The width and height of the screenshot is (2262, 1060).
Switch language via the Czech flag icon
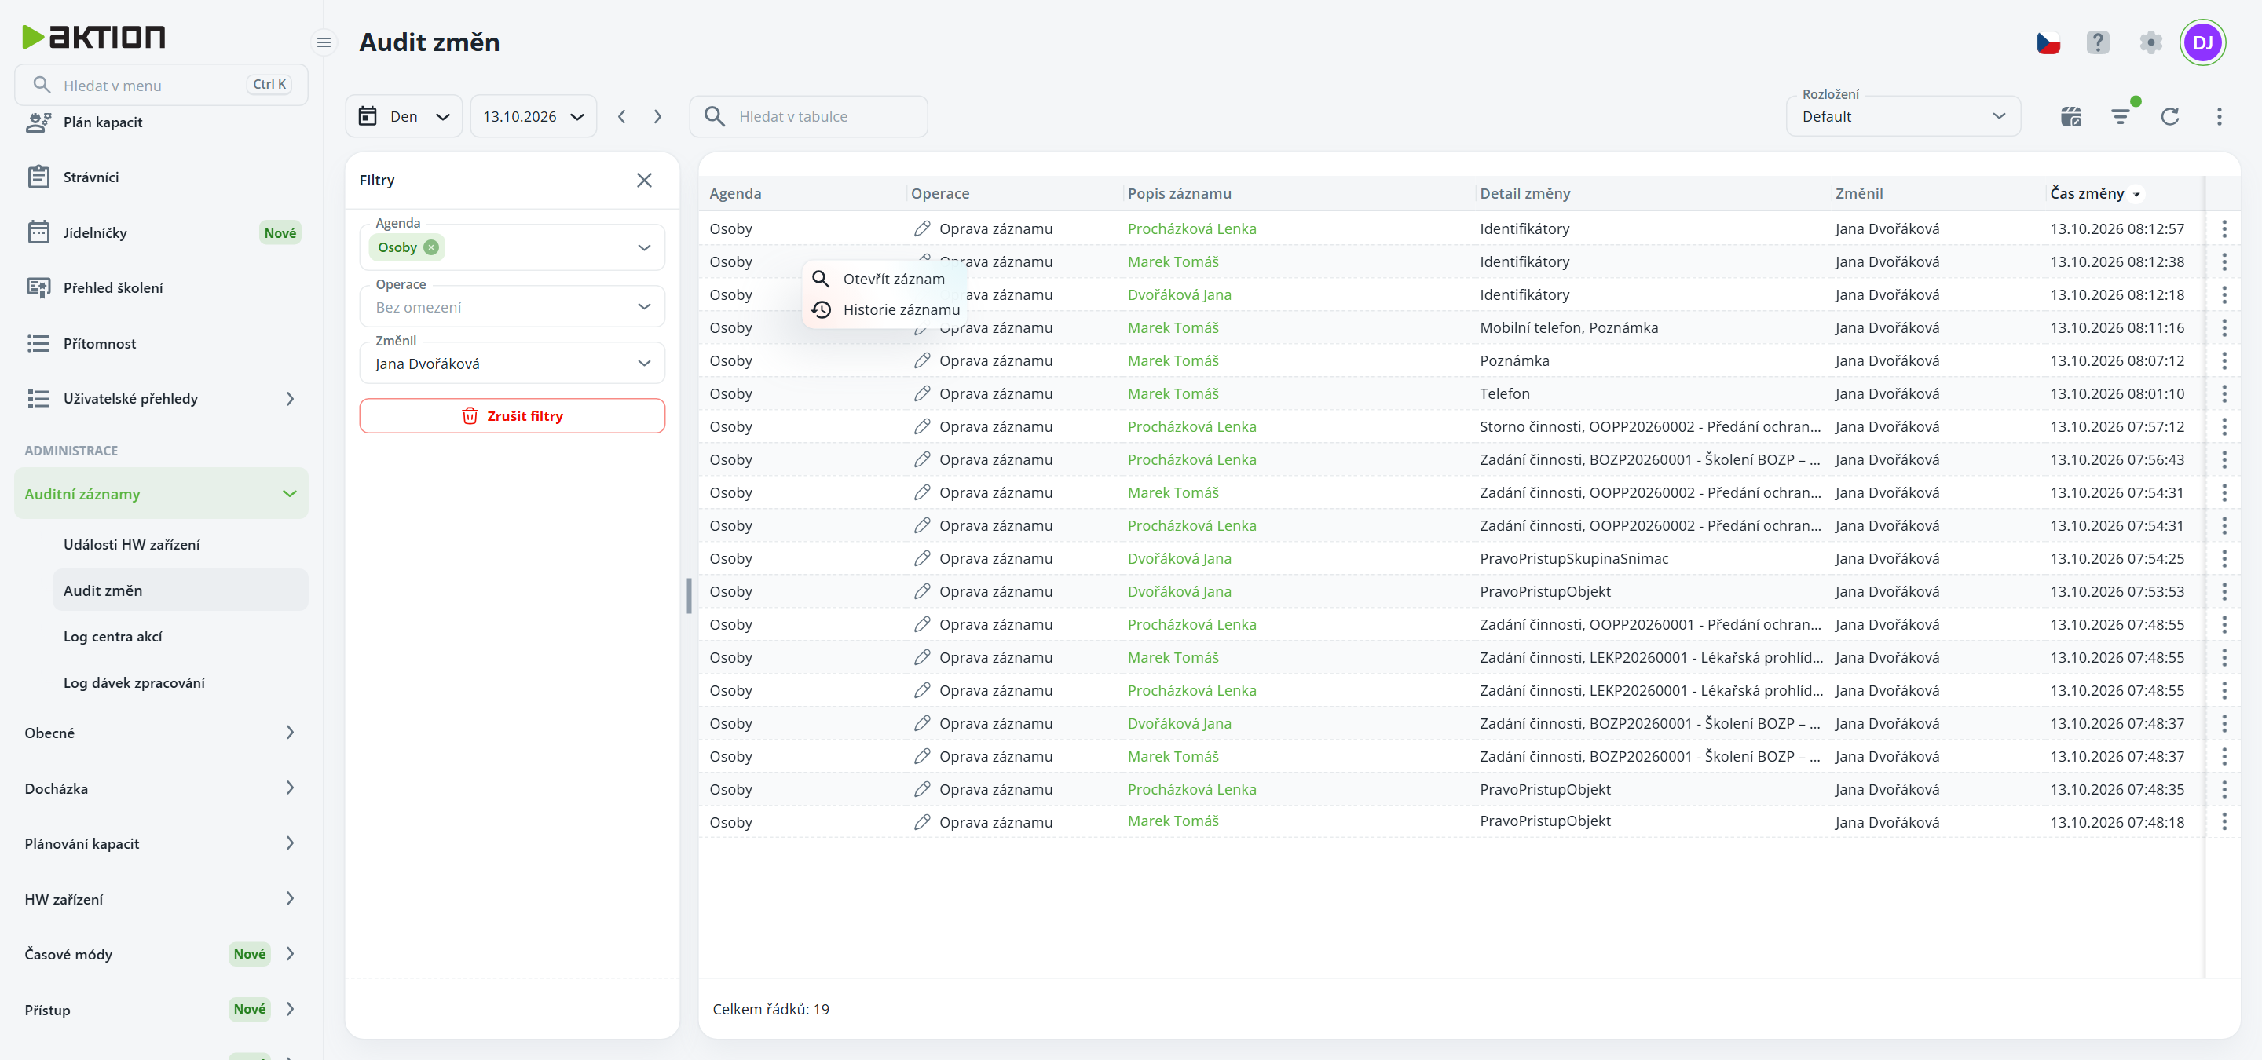point(2048,42)
